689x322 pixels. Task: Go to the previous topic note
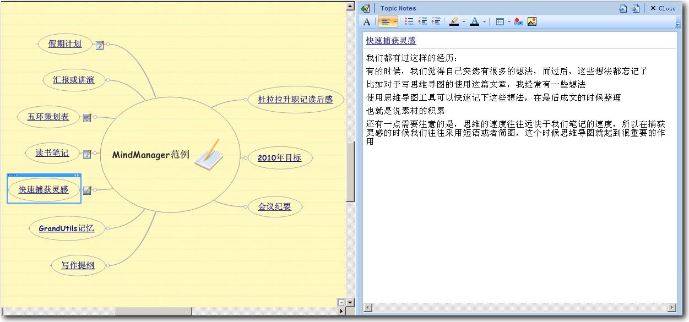tap(623, 8)
